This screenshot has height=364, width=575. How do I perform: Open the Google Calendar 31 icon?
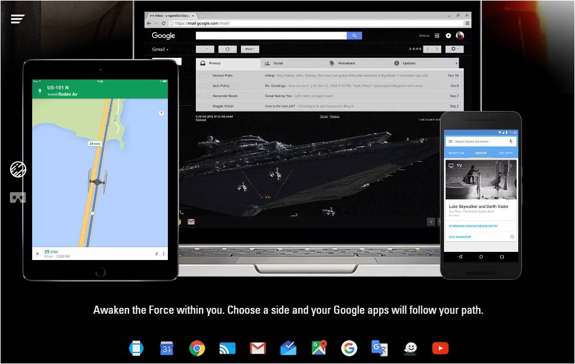click(167, 348)
